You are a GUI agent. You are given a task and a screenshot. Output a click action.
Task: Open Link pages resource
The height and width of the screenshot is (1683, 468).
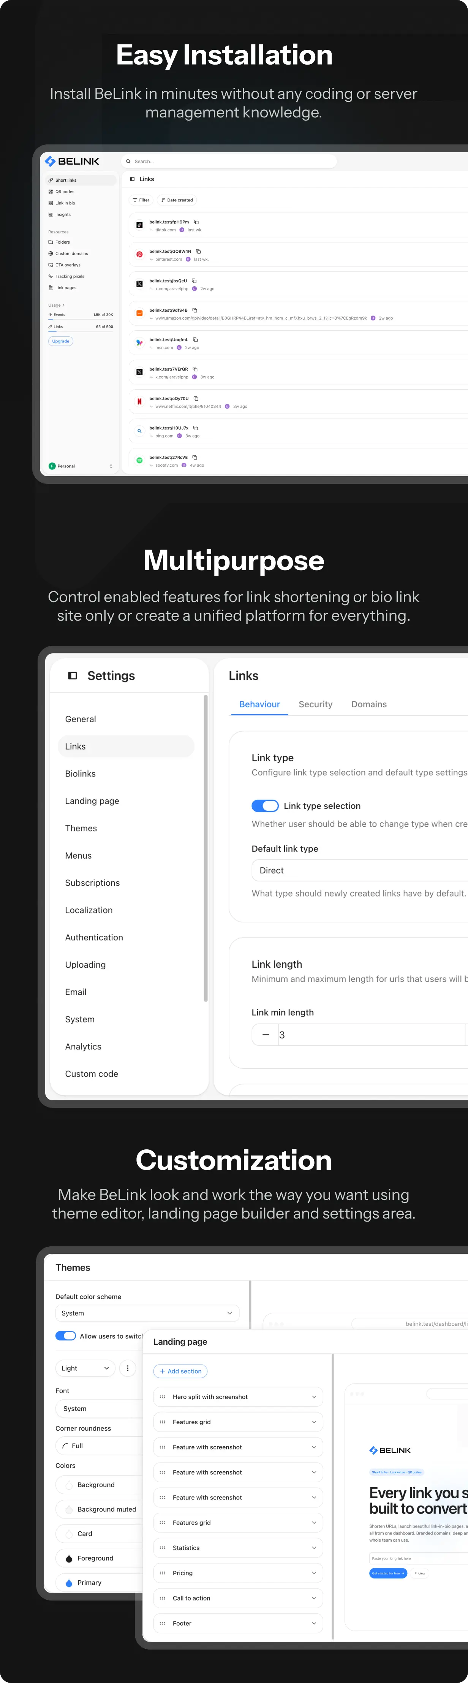point(81,287)
